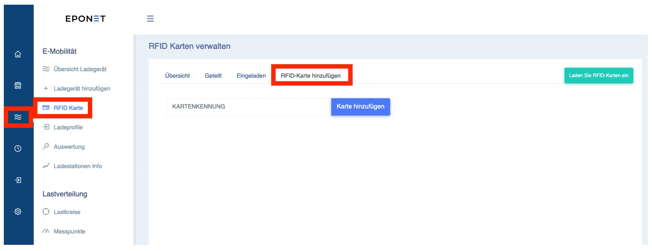Open RFID Karte menu entry
This screenshot has width=652, height=251.
63,108
